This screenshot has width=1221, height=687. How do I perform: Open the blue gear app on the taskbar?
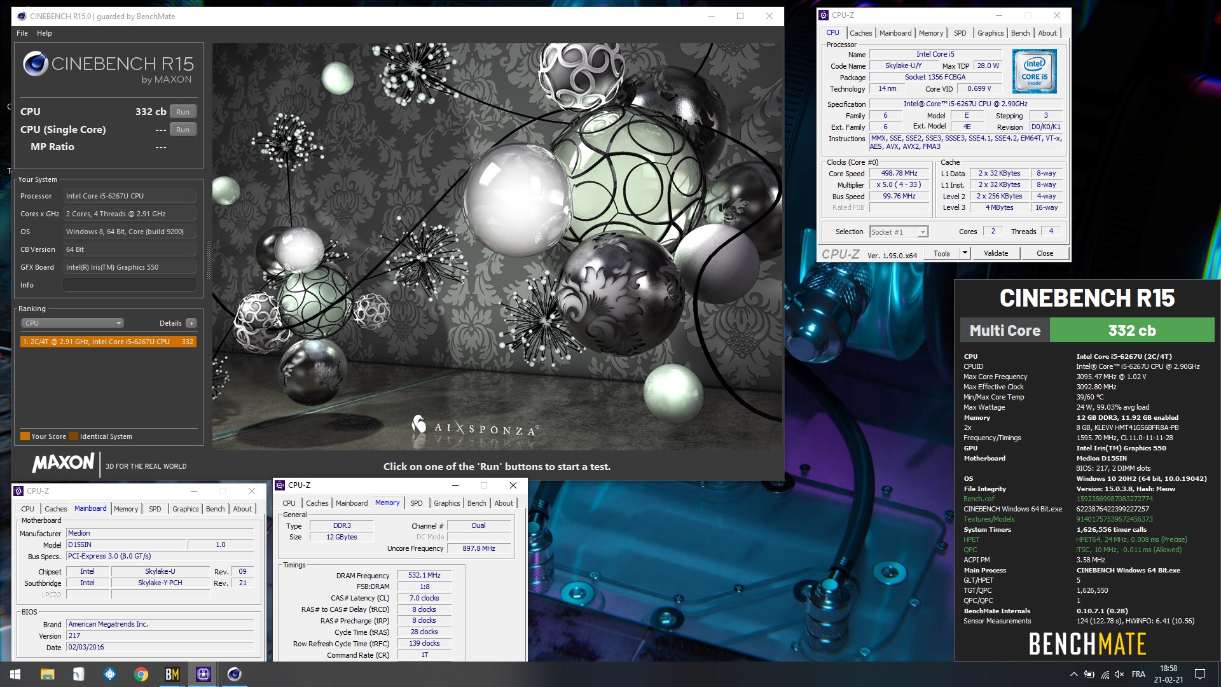[110, 674]
